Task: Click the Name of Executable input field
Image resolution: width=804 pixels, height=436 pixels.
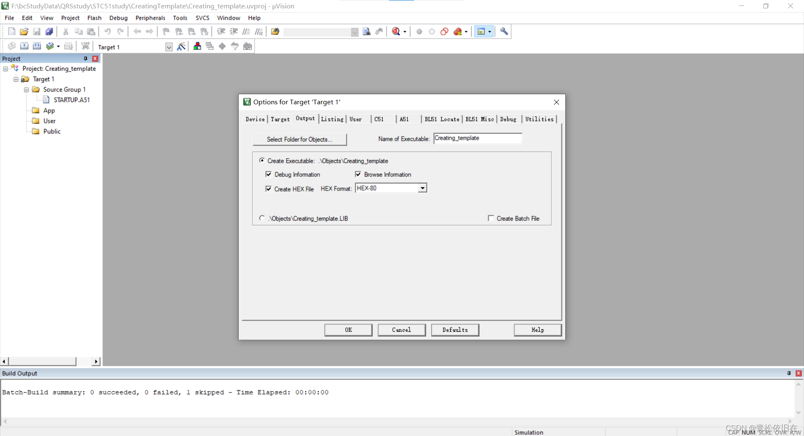Action: coord(478,138)
